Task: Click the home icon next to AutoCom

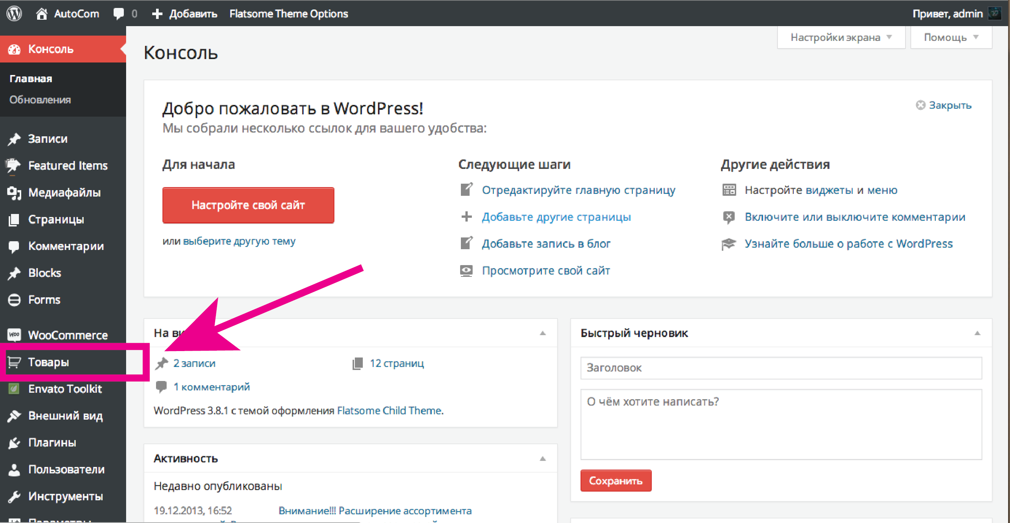Action: pos(42,14)
